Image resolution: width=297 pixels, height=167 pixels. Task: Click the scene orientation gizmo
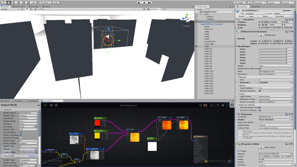click(x=187, y=18)
